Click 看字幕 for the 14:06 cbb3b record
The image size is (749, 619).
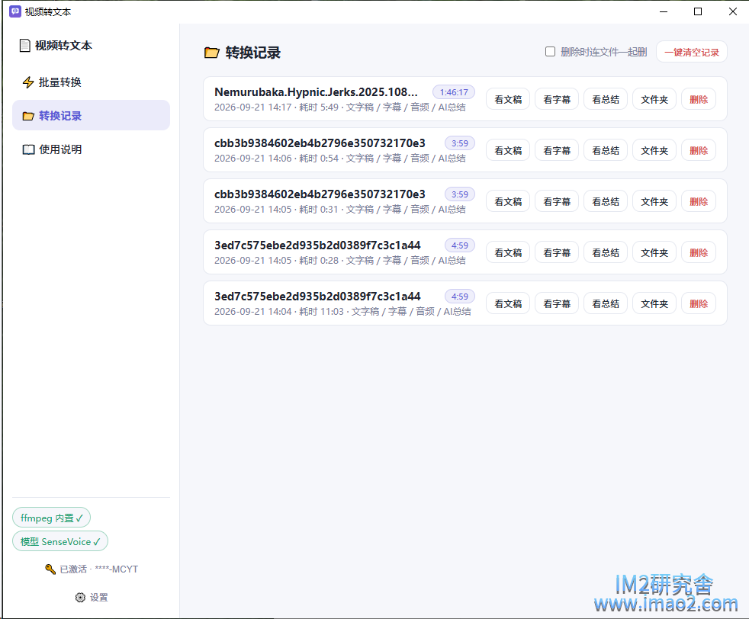tap(557, 150)
